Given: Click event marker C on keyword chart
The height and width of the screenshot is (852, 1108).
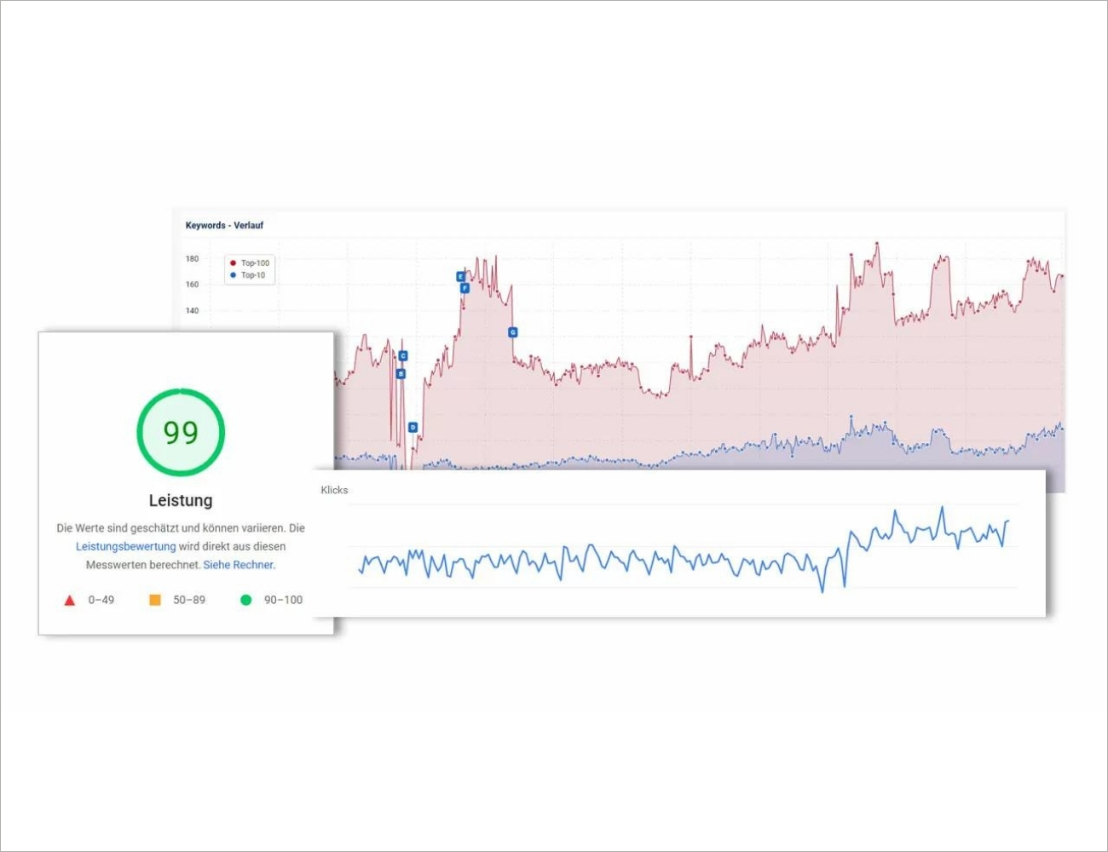Looking at the screenshot, I should coord(403,356).
